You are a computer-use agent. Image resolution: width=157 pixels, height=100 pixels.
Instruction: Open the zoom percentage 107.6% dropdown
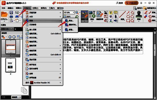(74, 12)
